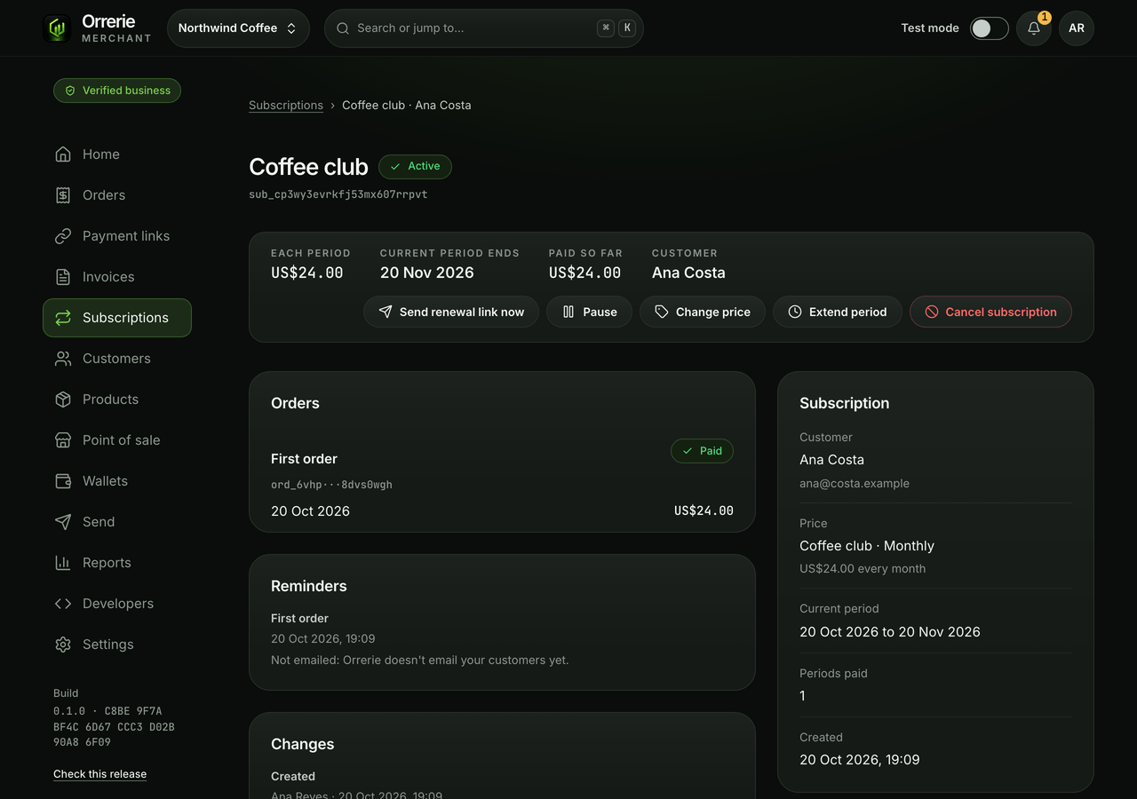Click customer name Ana Costa in summary bar
This screenshot has width=1137, height=799.
tap(688, 273)
